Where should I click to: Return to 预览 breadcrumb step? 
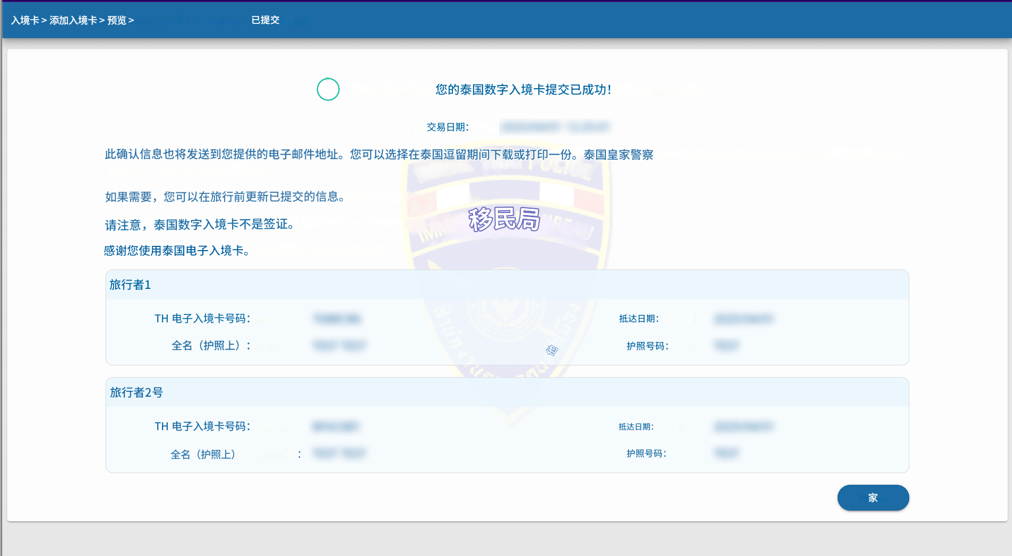(x=117, y=20)
